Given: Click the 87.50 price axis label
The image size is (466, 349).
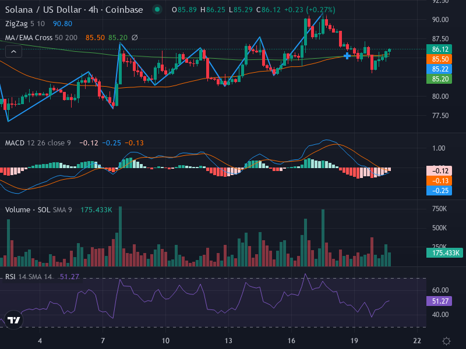Looking at the screenshot, I should point(440,39).
